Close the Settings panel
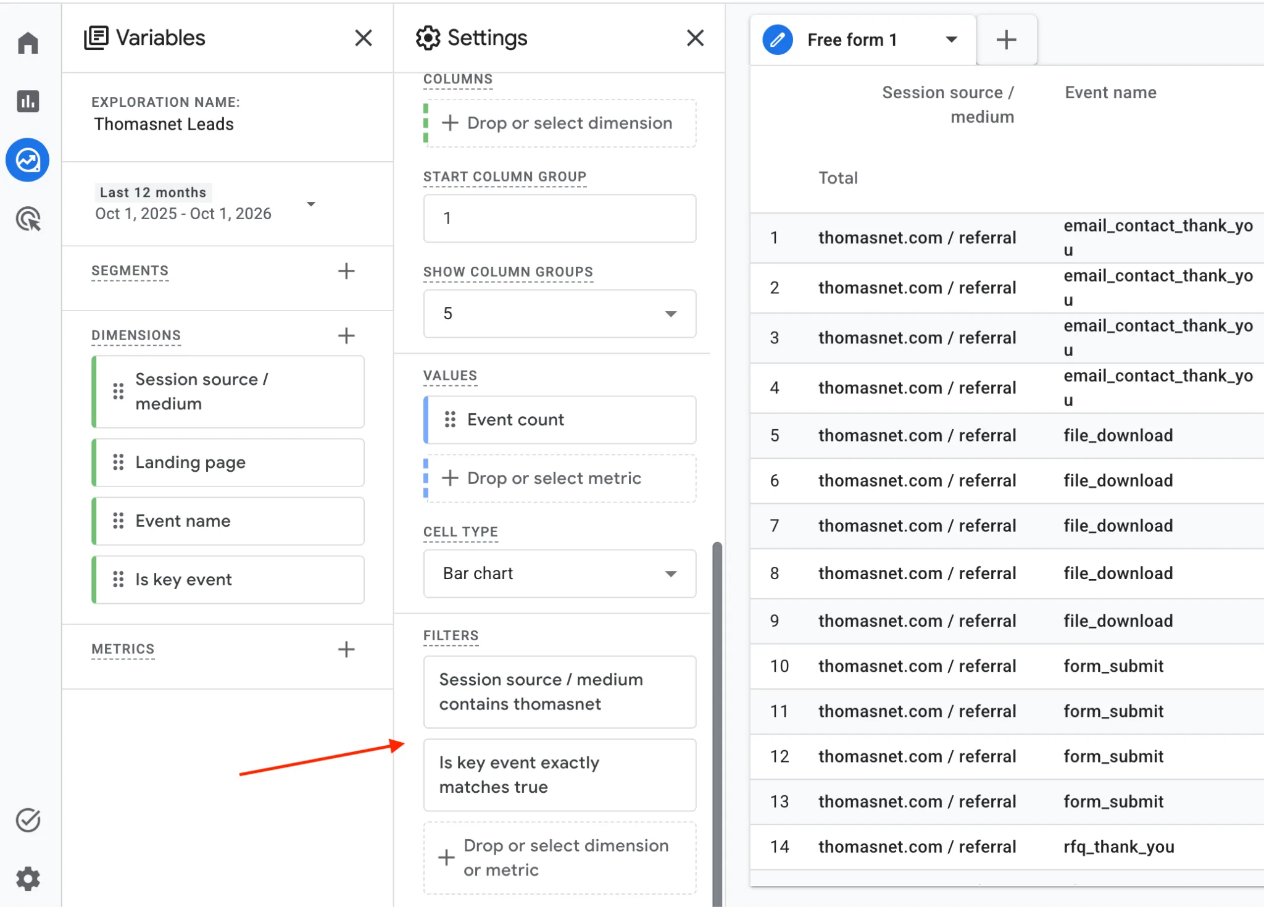This screenshot has width=1264, height=907. pos(695,38)
